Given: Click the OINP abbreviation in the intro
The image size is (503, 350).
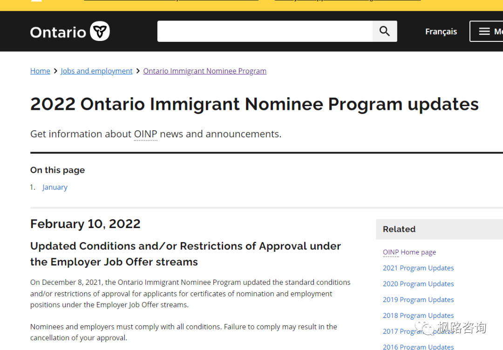Looking at the screenshot, I should pyautogui.click(x=145, y=134).
